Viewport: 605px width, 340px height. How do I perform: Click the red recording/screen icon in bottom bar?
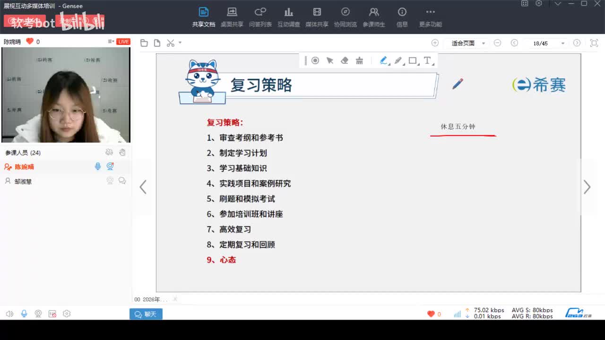pos(52,314)
